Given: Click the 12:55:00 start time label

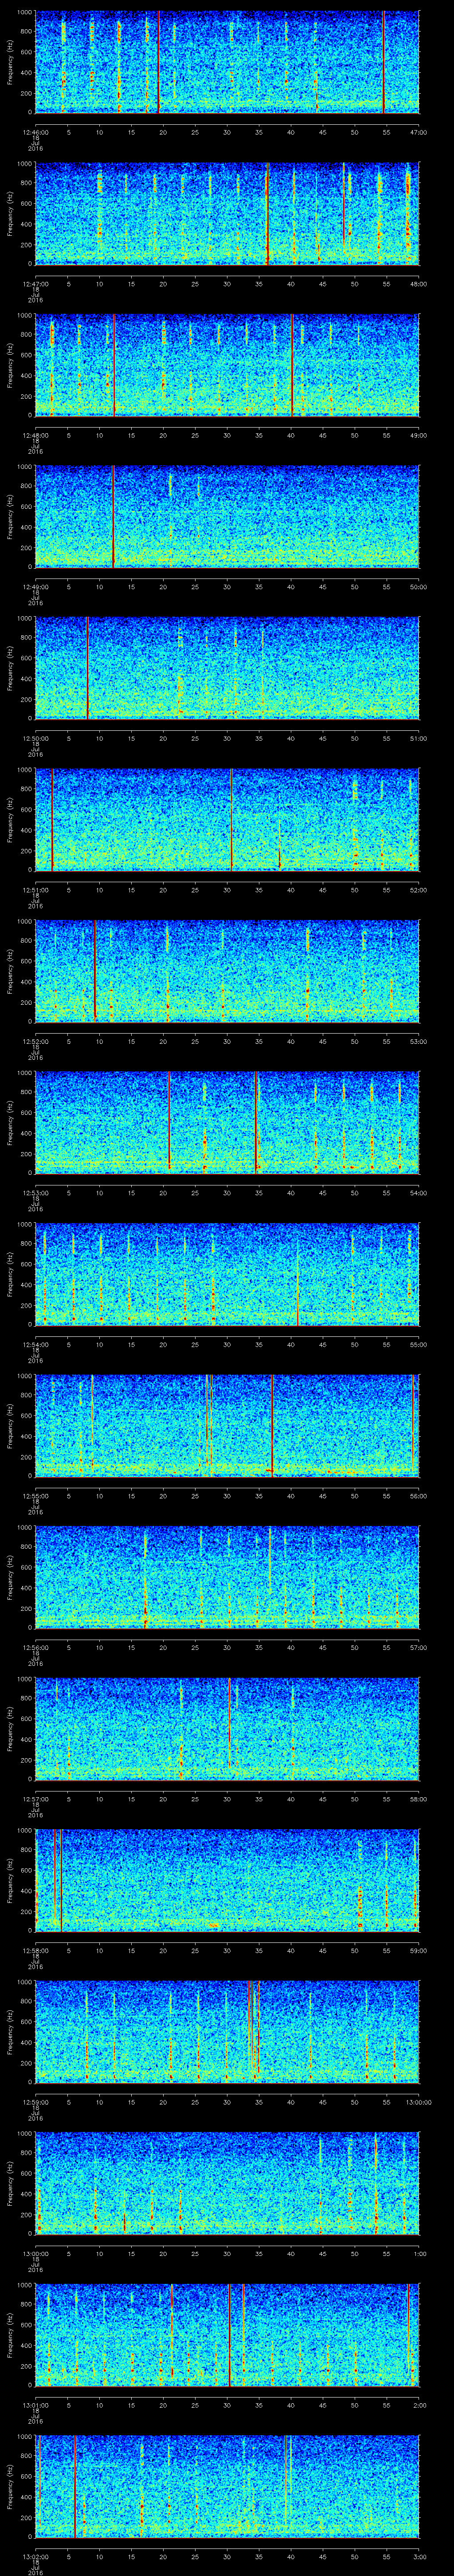Looking at the screenshot, I should tap(37, 1496).
